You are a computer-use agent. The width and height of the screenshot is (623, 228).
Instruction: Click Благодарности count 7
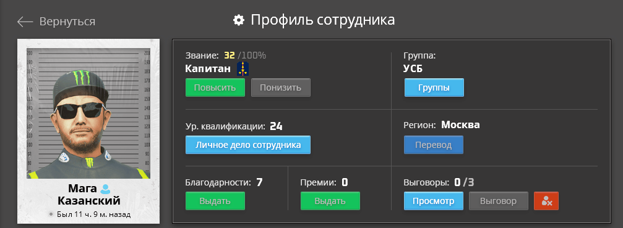pos(259,182)
